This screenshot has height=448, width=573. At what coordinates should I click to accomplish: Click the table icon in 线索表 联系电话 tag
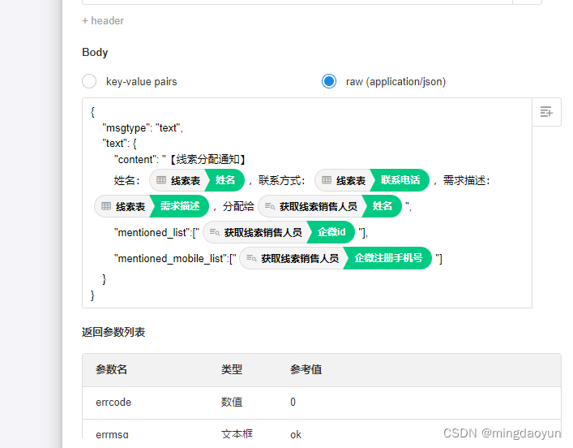(327, 180)
